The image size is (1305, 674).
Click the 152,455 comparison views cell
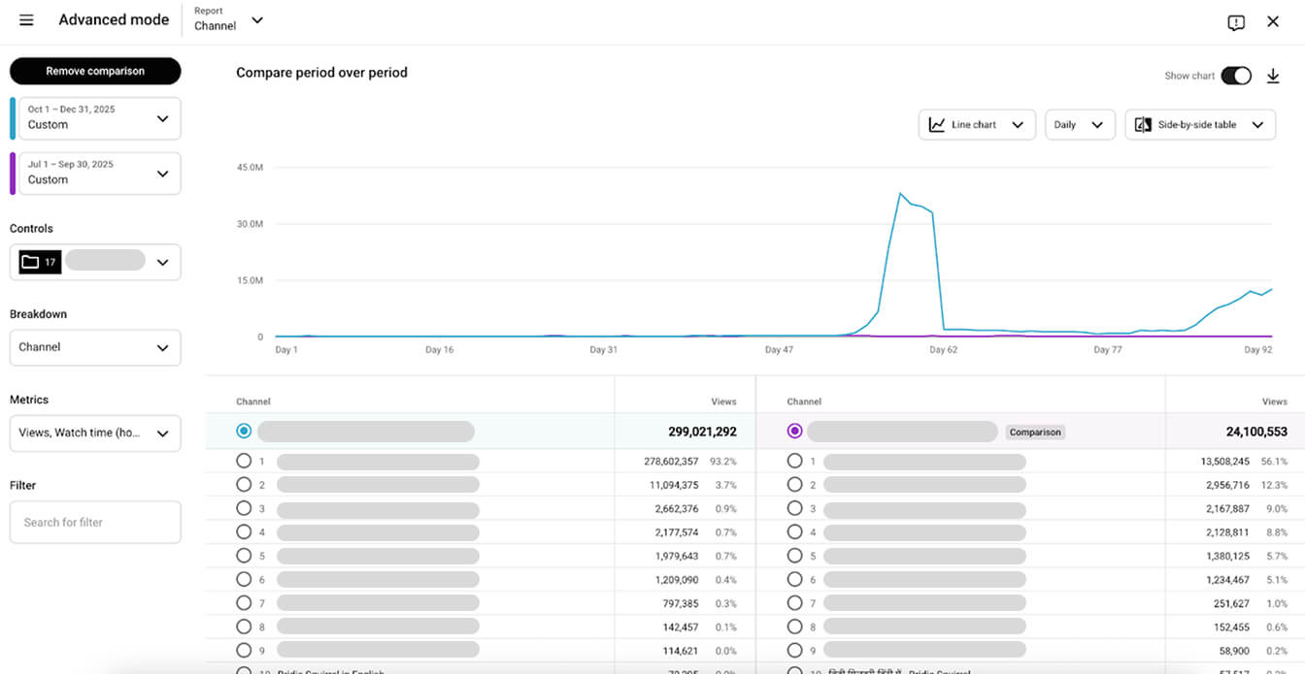(x=1233, y=627)
